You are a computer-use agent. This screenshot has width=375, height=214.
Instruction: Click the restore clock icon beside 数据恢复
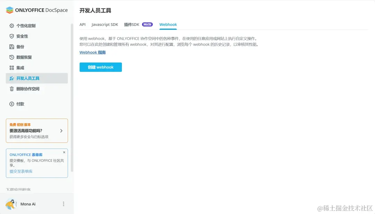pyautogui.click(x=11, y=57)
